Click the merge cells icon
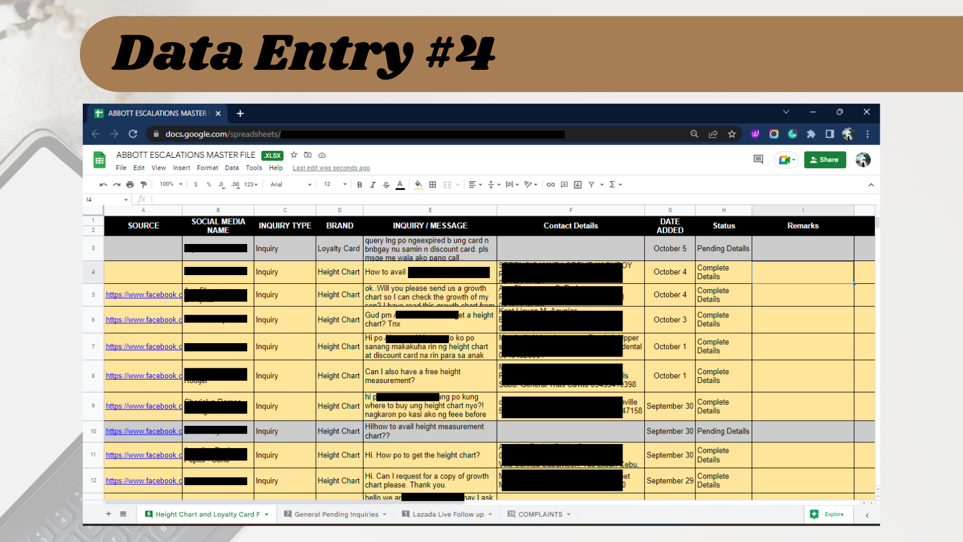Image resolution: width=963 pixels, height=542 pixels. click(447, 185)
